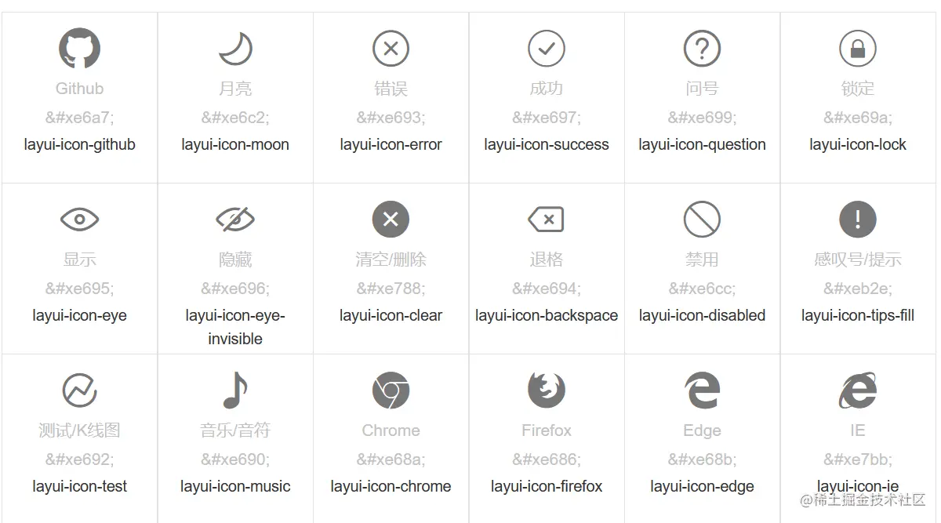Select the layui-icon-tips-fill class text
The image size is (941, 523).
[858, 315]
